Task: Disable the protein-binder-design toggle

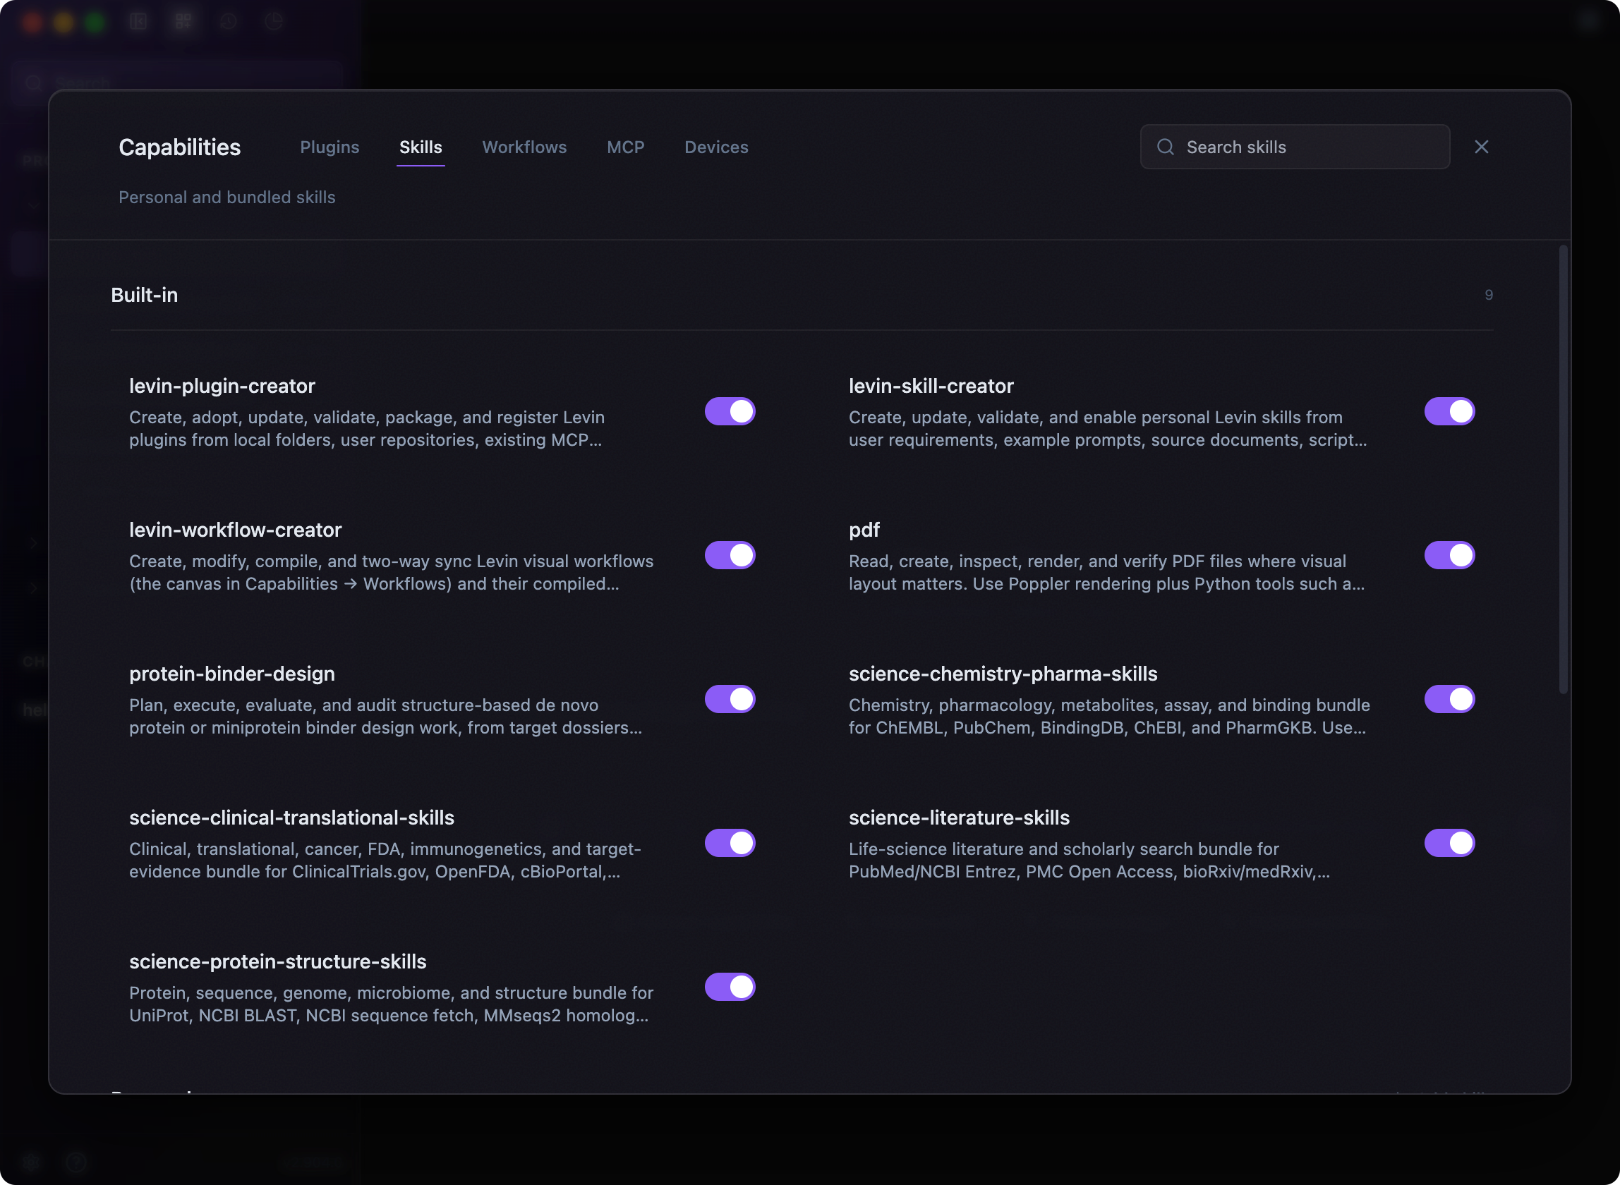Action: pyautogui.click(x=730, y=700)
